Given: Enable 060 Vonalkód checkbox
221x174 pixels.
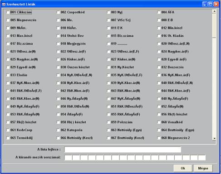Looking at the screenshot, I should (159, 122).
